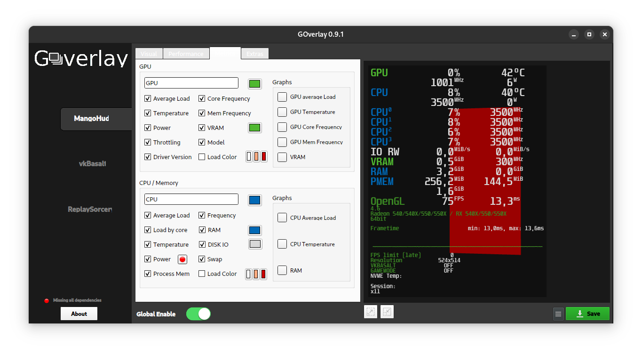Click the 'OpenGL' label in preview
The width and height of the screenshot is (642, 355).
point(388,202)
